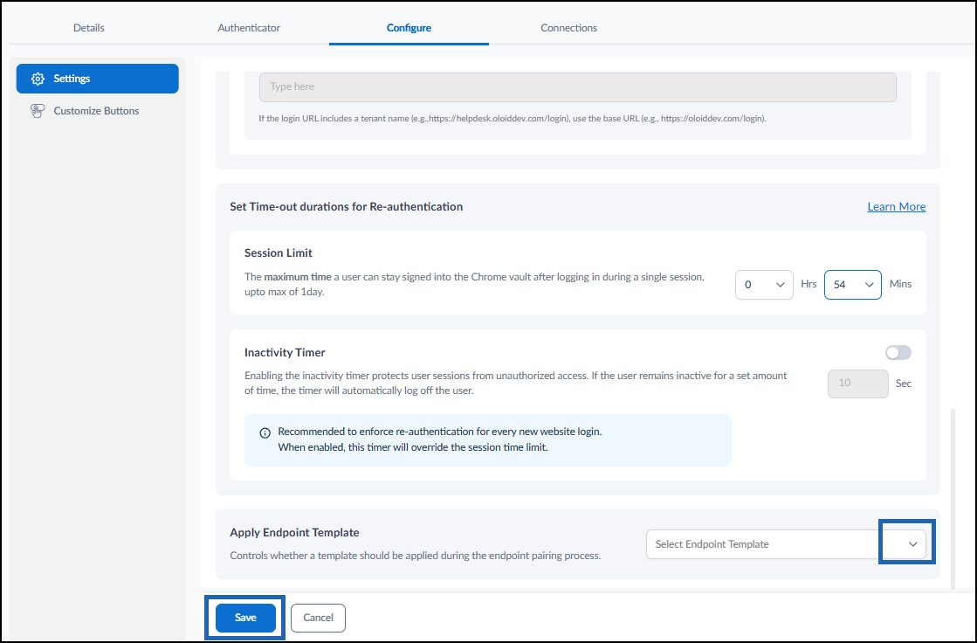
Task: Click the Settings gear icon in sidebar
Action: tap(38, 79)
